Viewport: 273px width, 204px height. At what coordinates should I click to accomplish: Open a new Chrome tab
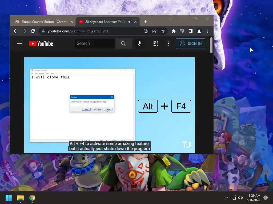(x=146, y=22)
